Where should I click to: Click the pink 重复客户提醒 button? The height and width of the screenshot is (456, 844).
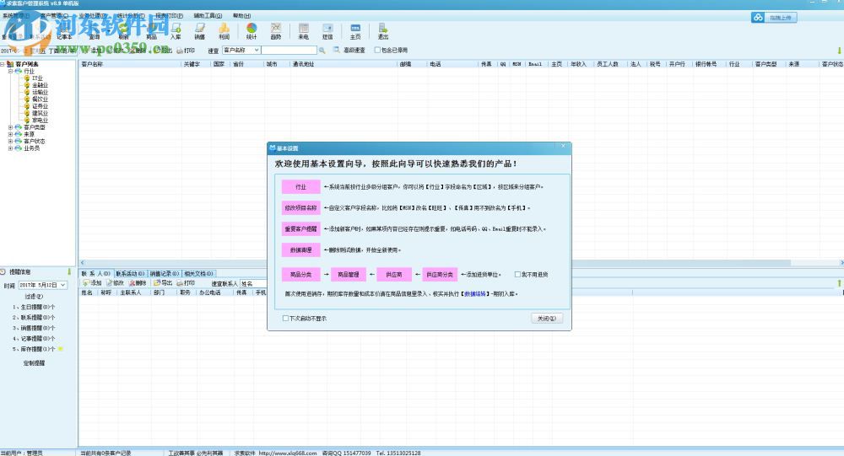point(301,228)
